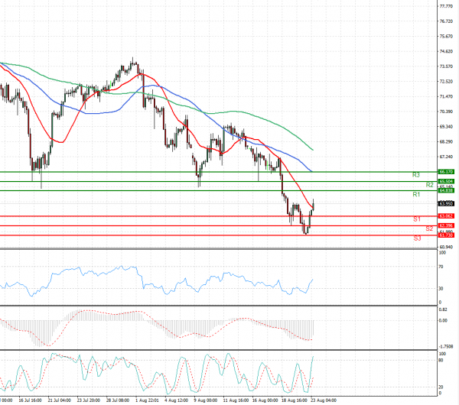Click the 9 Aug 00:00 time label
The width and height of the screenshot is (459, 405).
pyautogui.click(x=206, y=400)
